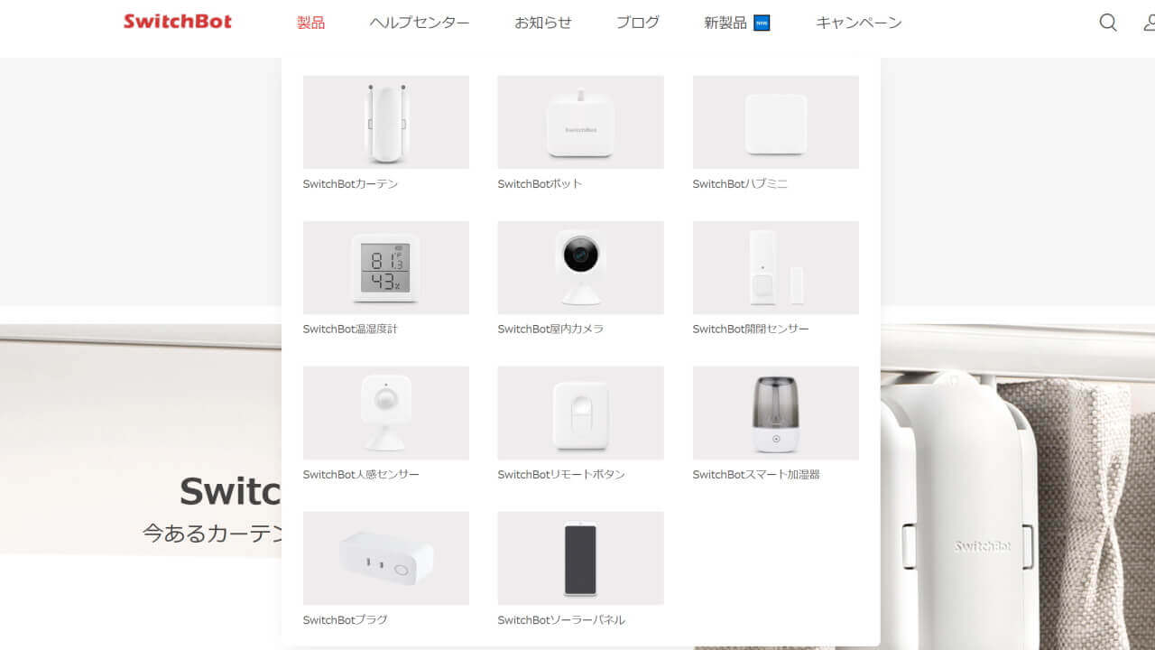Open the thermometer hygrometer product image

pyautogui.click(x=386, y=267)
